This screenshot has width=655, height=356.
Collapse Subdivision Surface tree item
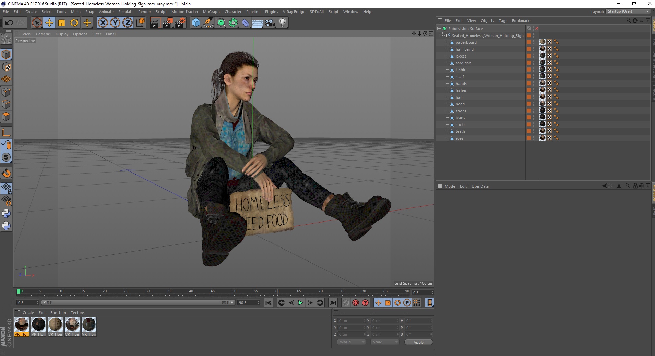click(439, 29)
